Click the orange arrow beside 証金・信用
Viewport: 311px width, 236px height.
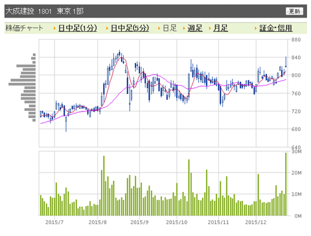click(x=255, y=29)
